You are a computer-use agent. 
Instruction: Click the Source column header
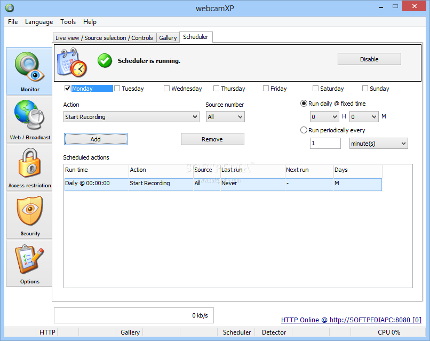click(207, 170)
